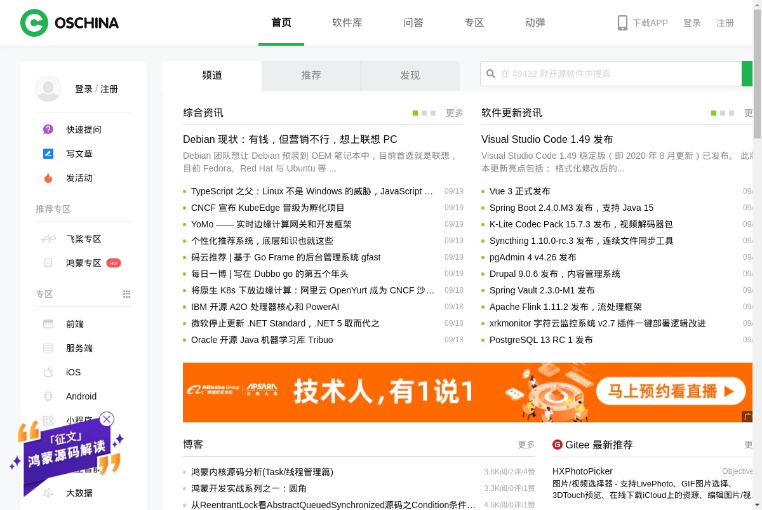Open Oracle 开源 Tribuo item

262,340
